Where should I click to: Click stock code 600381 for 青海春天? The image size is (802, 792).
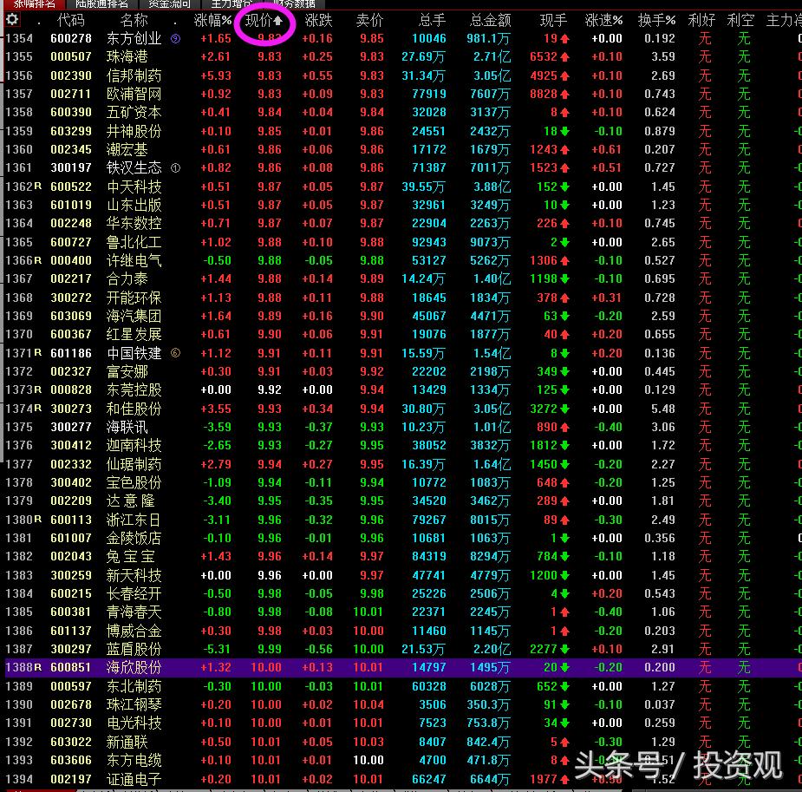[71, 612]
